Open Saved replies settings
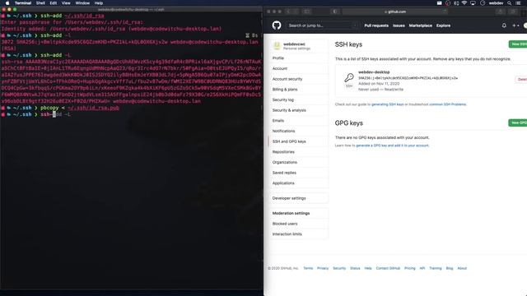This screenshot has width=527, height=296. [x=298, y=173]
